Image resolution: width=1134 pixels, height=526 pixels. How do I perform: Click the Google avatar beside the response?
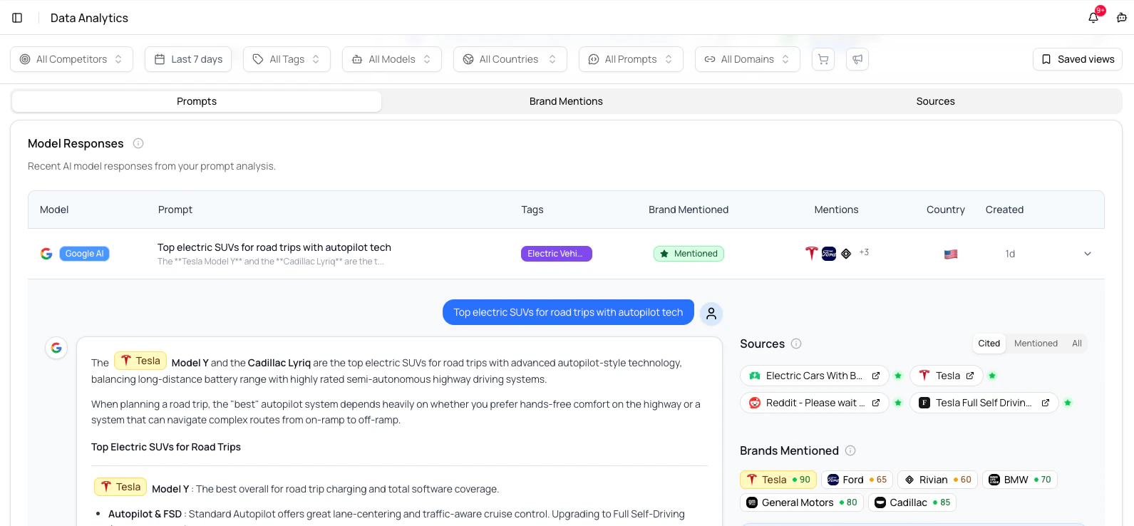[56, 348]
